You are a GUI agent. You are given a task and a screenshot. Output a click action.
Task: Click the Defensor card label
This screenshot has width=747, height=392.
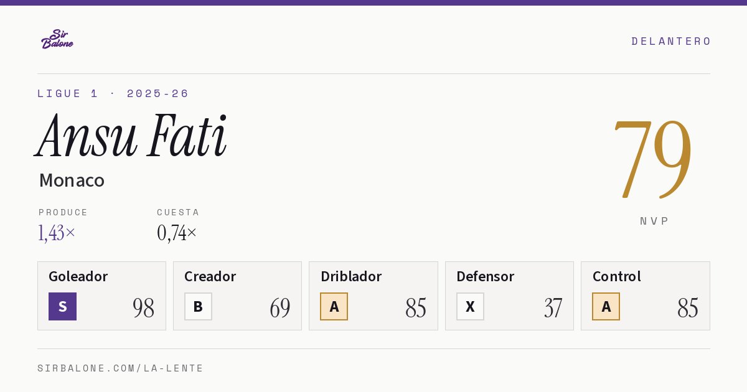485,276
